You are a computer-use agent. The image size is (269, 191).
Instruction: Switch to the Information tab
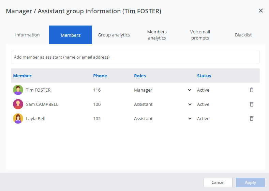coord(27,35)
